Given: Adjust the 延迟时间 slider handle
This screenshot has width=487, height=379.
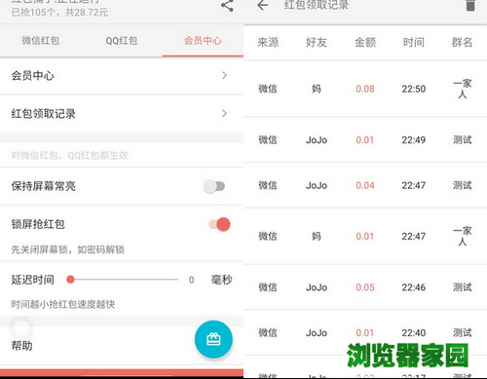Looking at the screenshot, I should tap(70, 280).
